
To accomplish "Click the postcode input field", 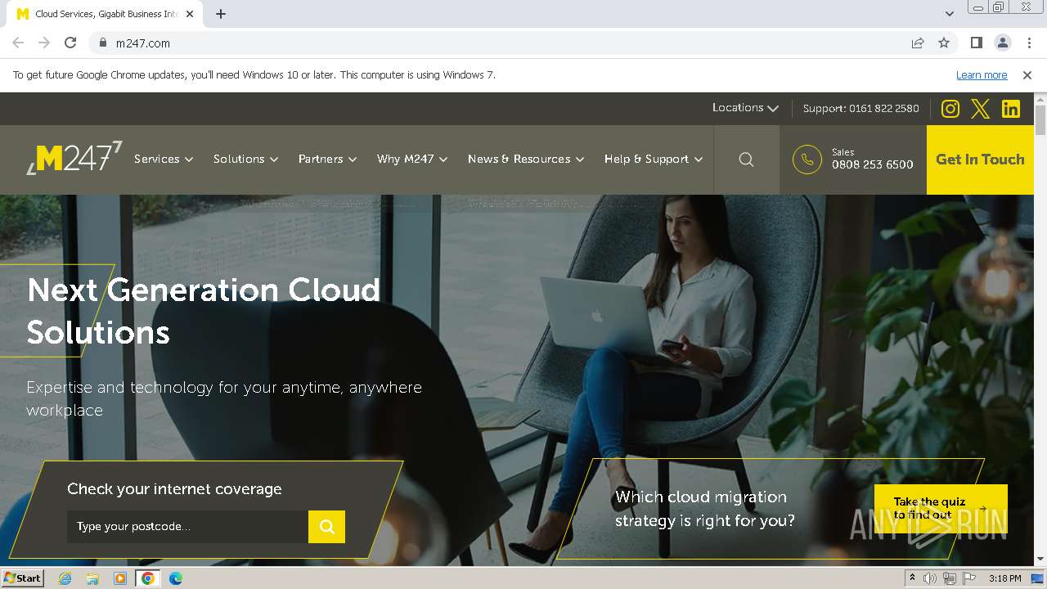I will (187, 527).
